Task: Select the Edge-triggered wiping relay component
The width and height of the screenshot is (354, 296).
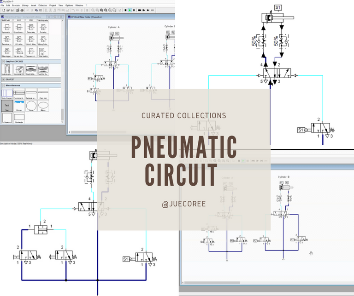Action: point(7,52)
